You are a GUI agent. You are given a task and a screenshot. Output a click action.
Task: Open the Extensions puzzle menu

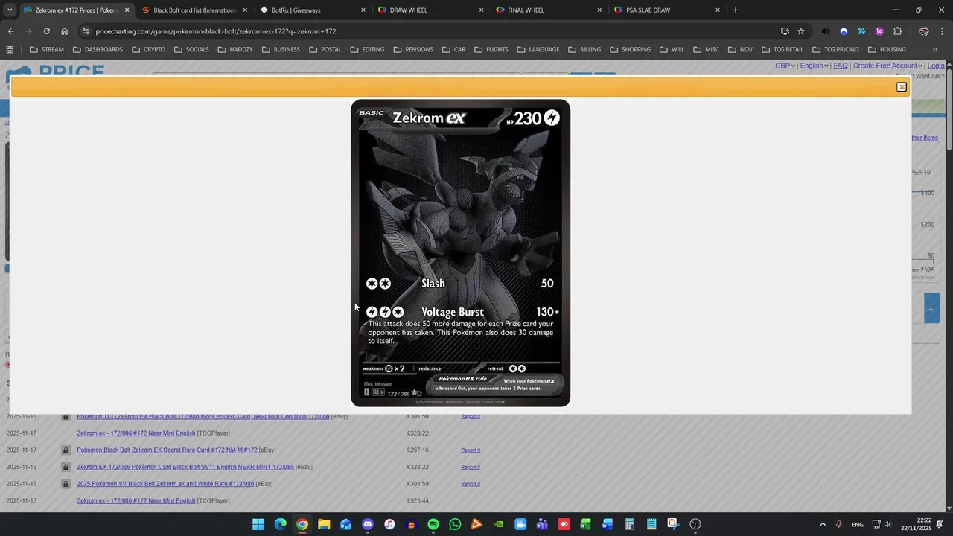click(897, 31)
